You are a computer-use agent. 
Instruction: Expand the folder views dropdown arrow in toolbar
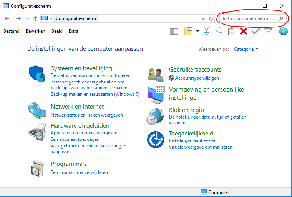click(197, 31)
